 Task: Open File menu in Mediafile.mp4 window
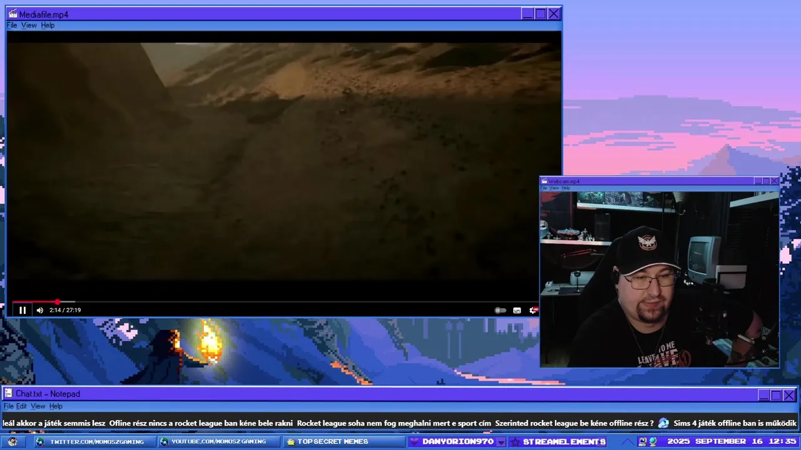(12, 25)
